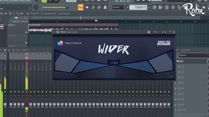Open the piano roll toolbar icon
The height and width of the screenshot is (117, 209).
coord(161,7)
